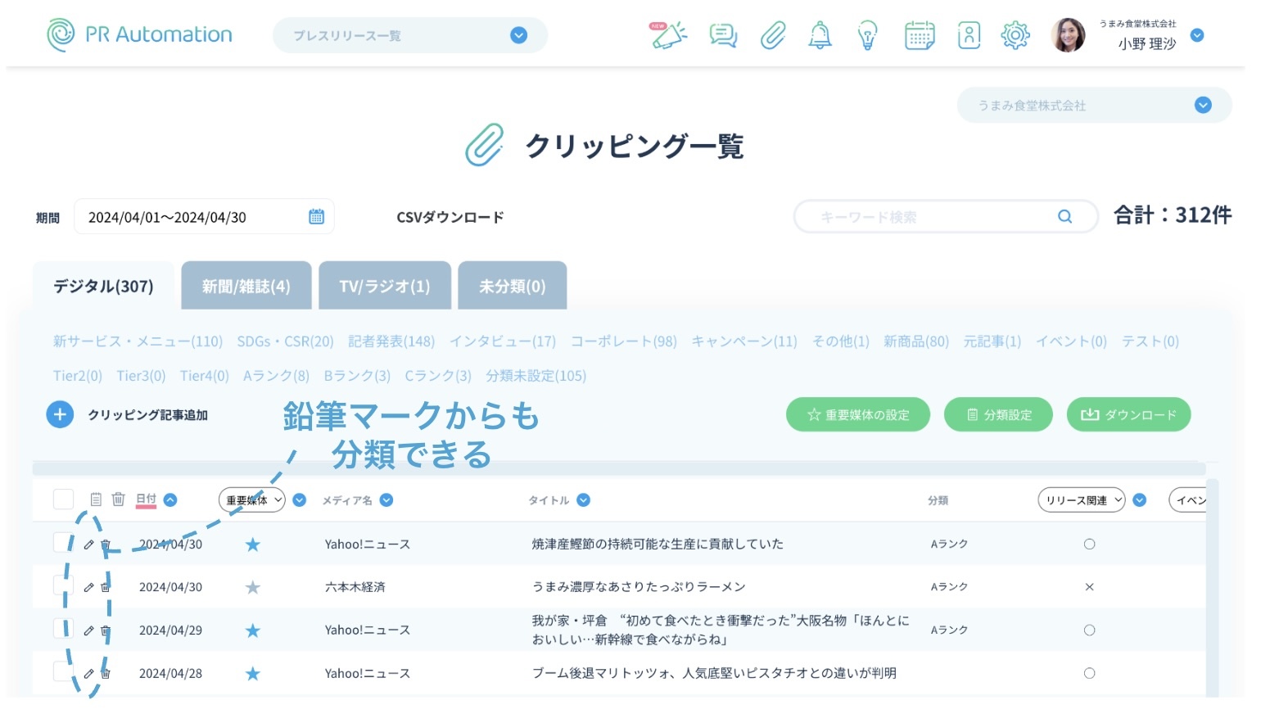Open the calendar icon in top toolbar
This screenshot has width=1261, height=714.
919,35
